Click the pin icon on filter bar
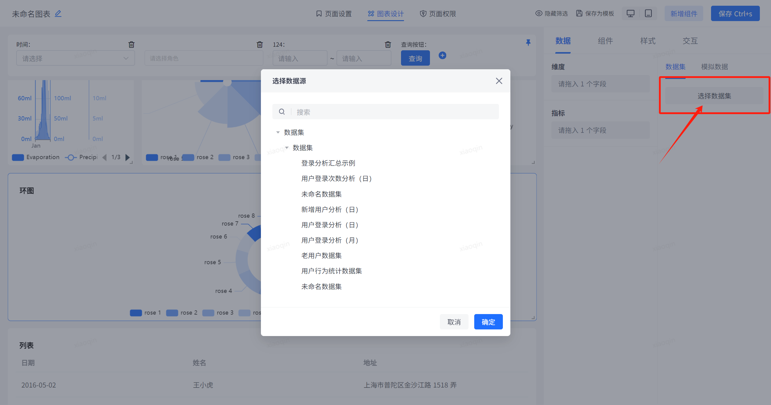 pyautogui.click(x=528, y=42)
